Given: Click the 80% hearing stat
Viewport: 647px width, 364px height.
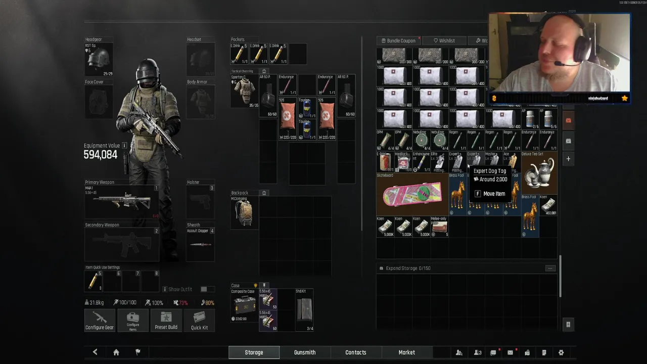Looking at the screenshot, I should (x=208, y=303).
